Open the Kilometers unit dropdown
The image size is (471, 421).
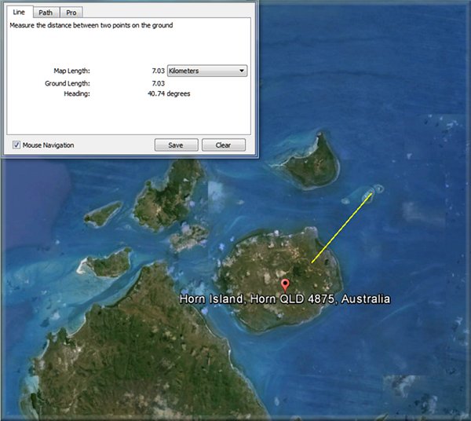207,71
